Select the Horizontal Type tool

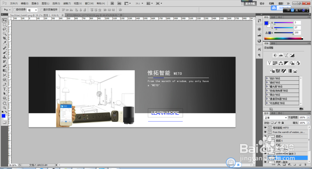click(4, 89)
